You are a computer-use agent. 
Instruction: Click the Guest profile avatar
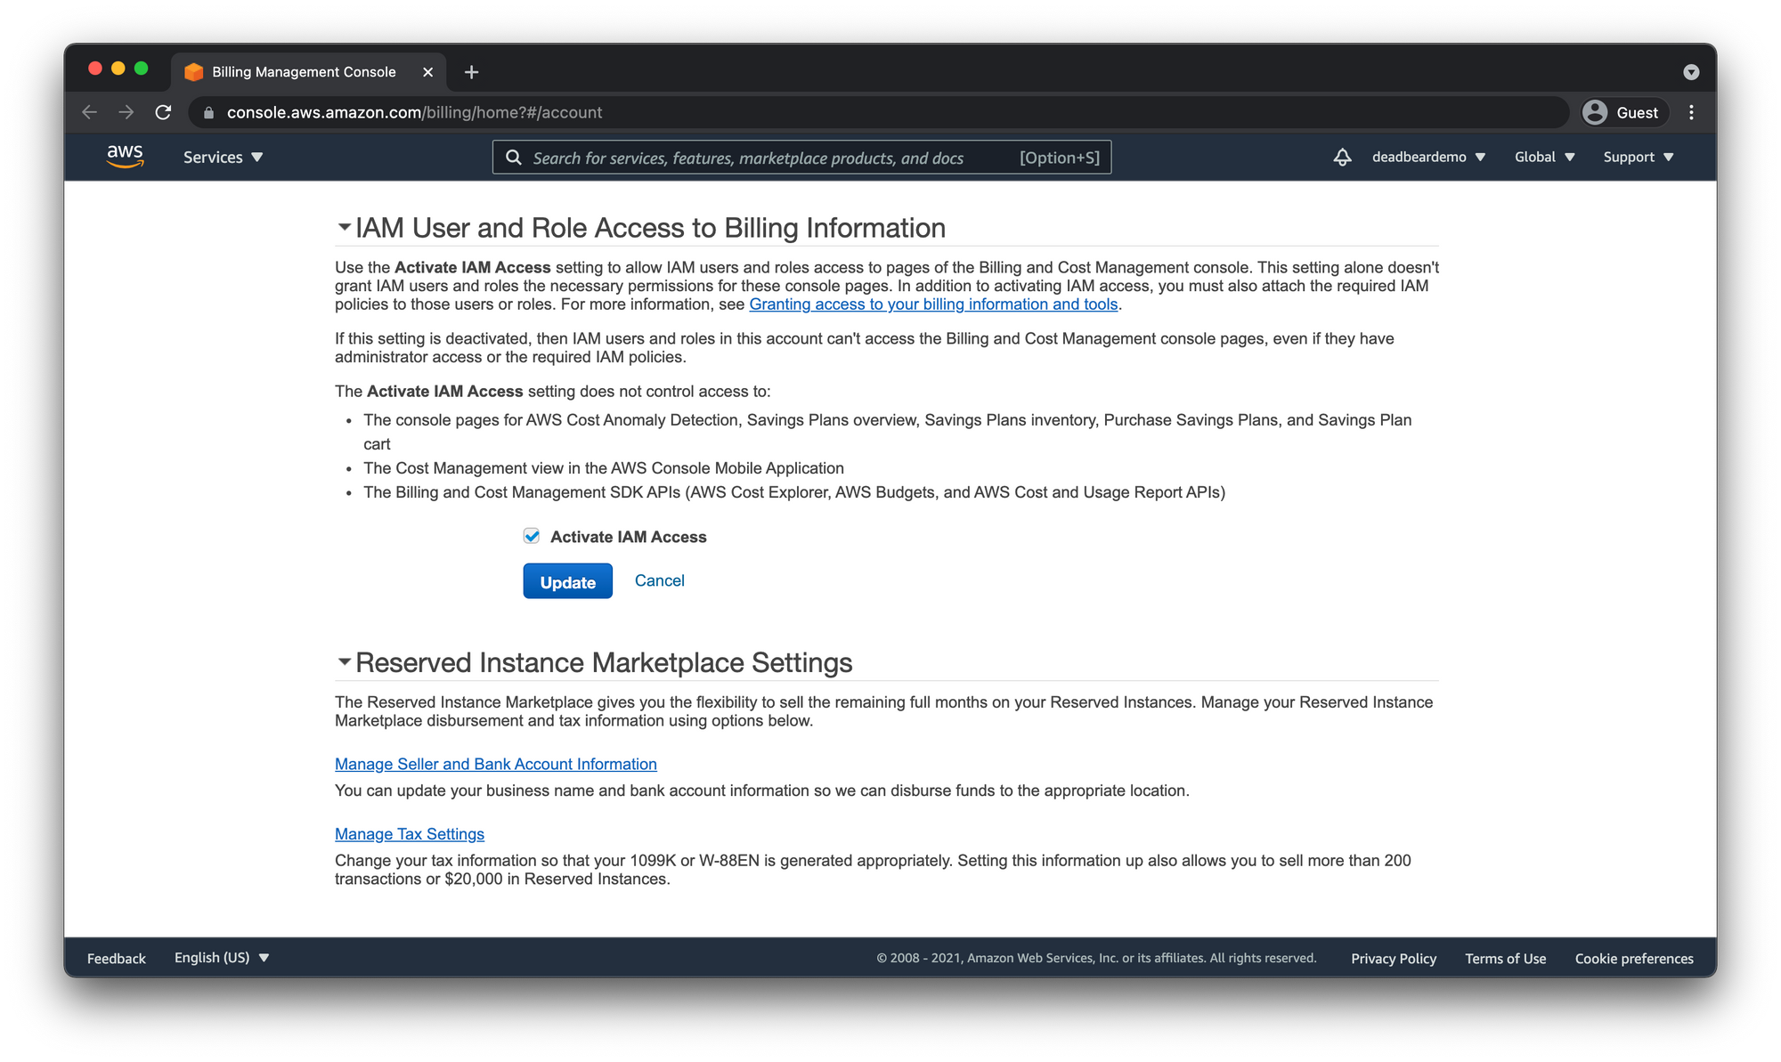click(1595, 112)
